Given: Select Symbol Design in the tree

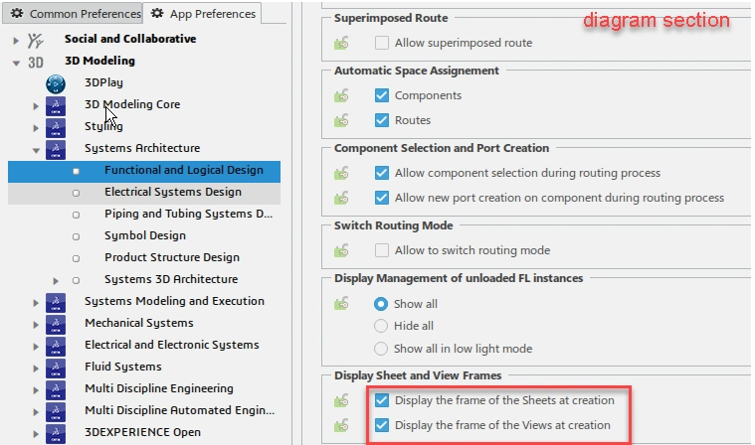Looking at the screenshot, I should pyautogui.click(x=144, y=235).
